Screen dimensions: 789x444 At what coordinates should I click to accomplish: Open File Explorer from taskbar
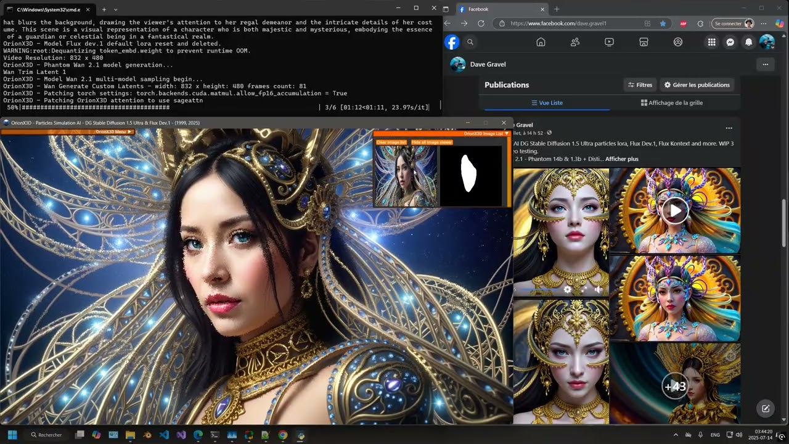pos(130,435)
